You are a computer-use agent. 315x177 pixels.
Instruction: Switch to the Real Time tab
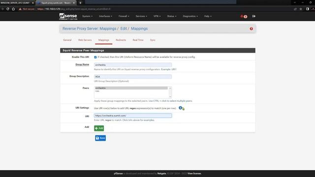click(x=138, y=40)
